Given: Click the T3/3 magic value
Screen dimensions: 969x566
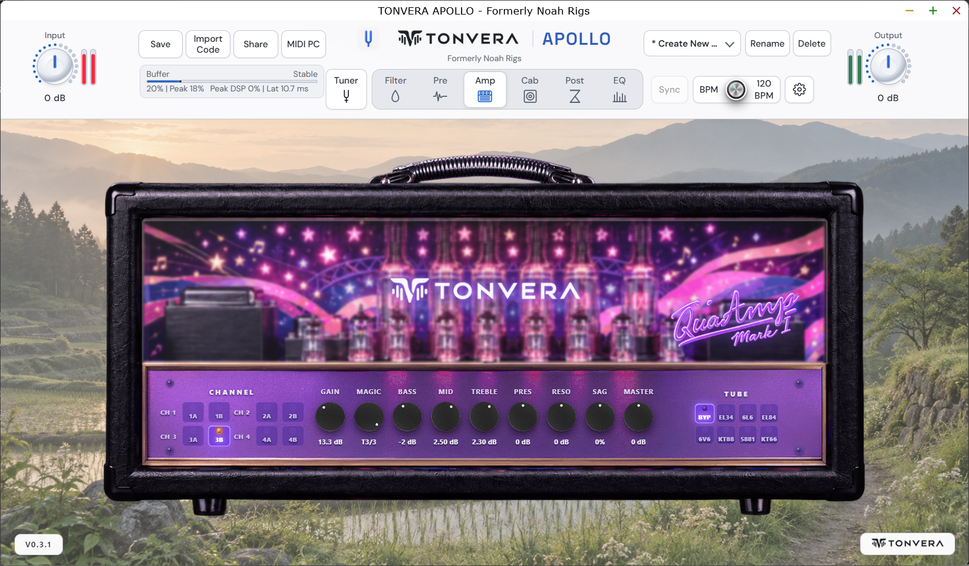Looking at the screenshot, I should click(369, 442).
